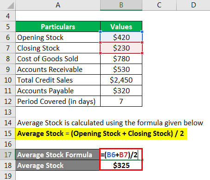Click the Particulars header cell
This screenshot has height=180, width=210.
[x=58, y=26]
